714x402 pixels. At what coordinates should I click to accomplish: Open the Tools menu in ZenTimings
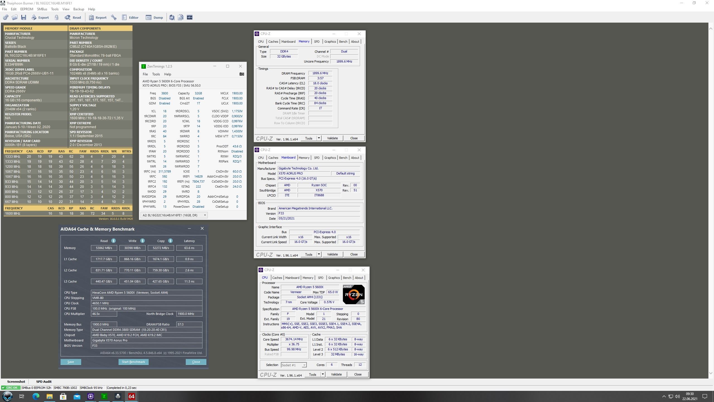(156, 74)
